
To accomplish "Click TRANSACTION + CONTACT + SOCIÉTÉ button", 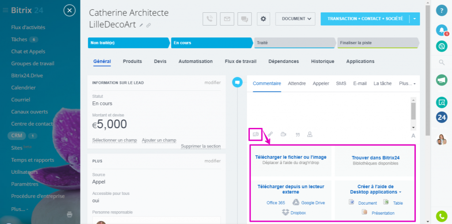I will pos(365,19).
